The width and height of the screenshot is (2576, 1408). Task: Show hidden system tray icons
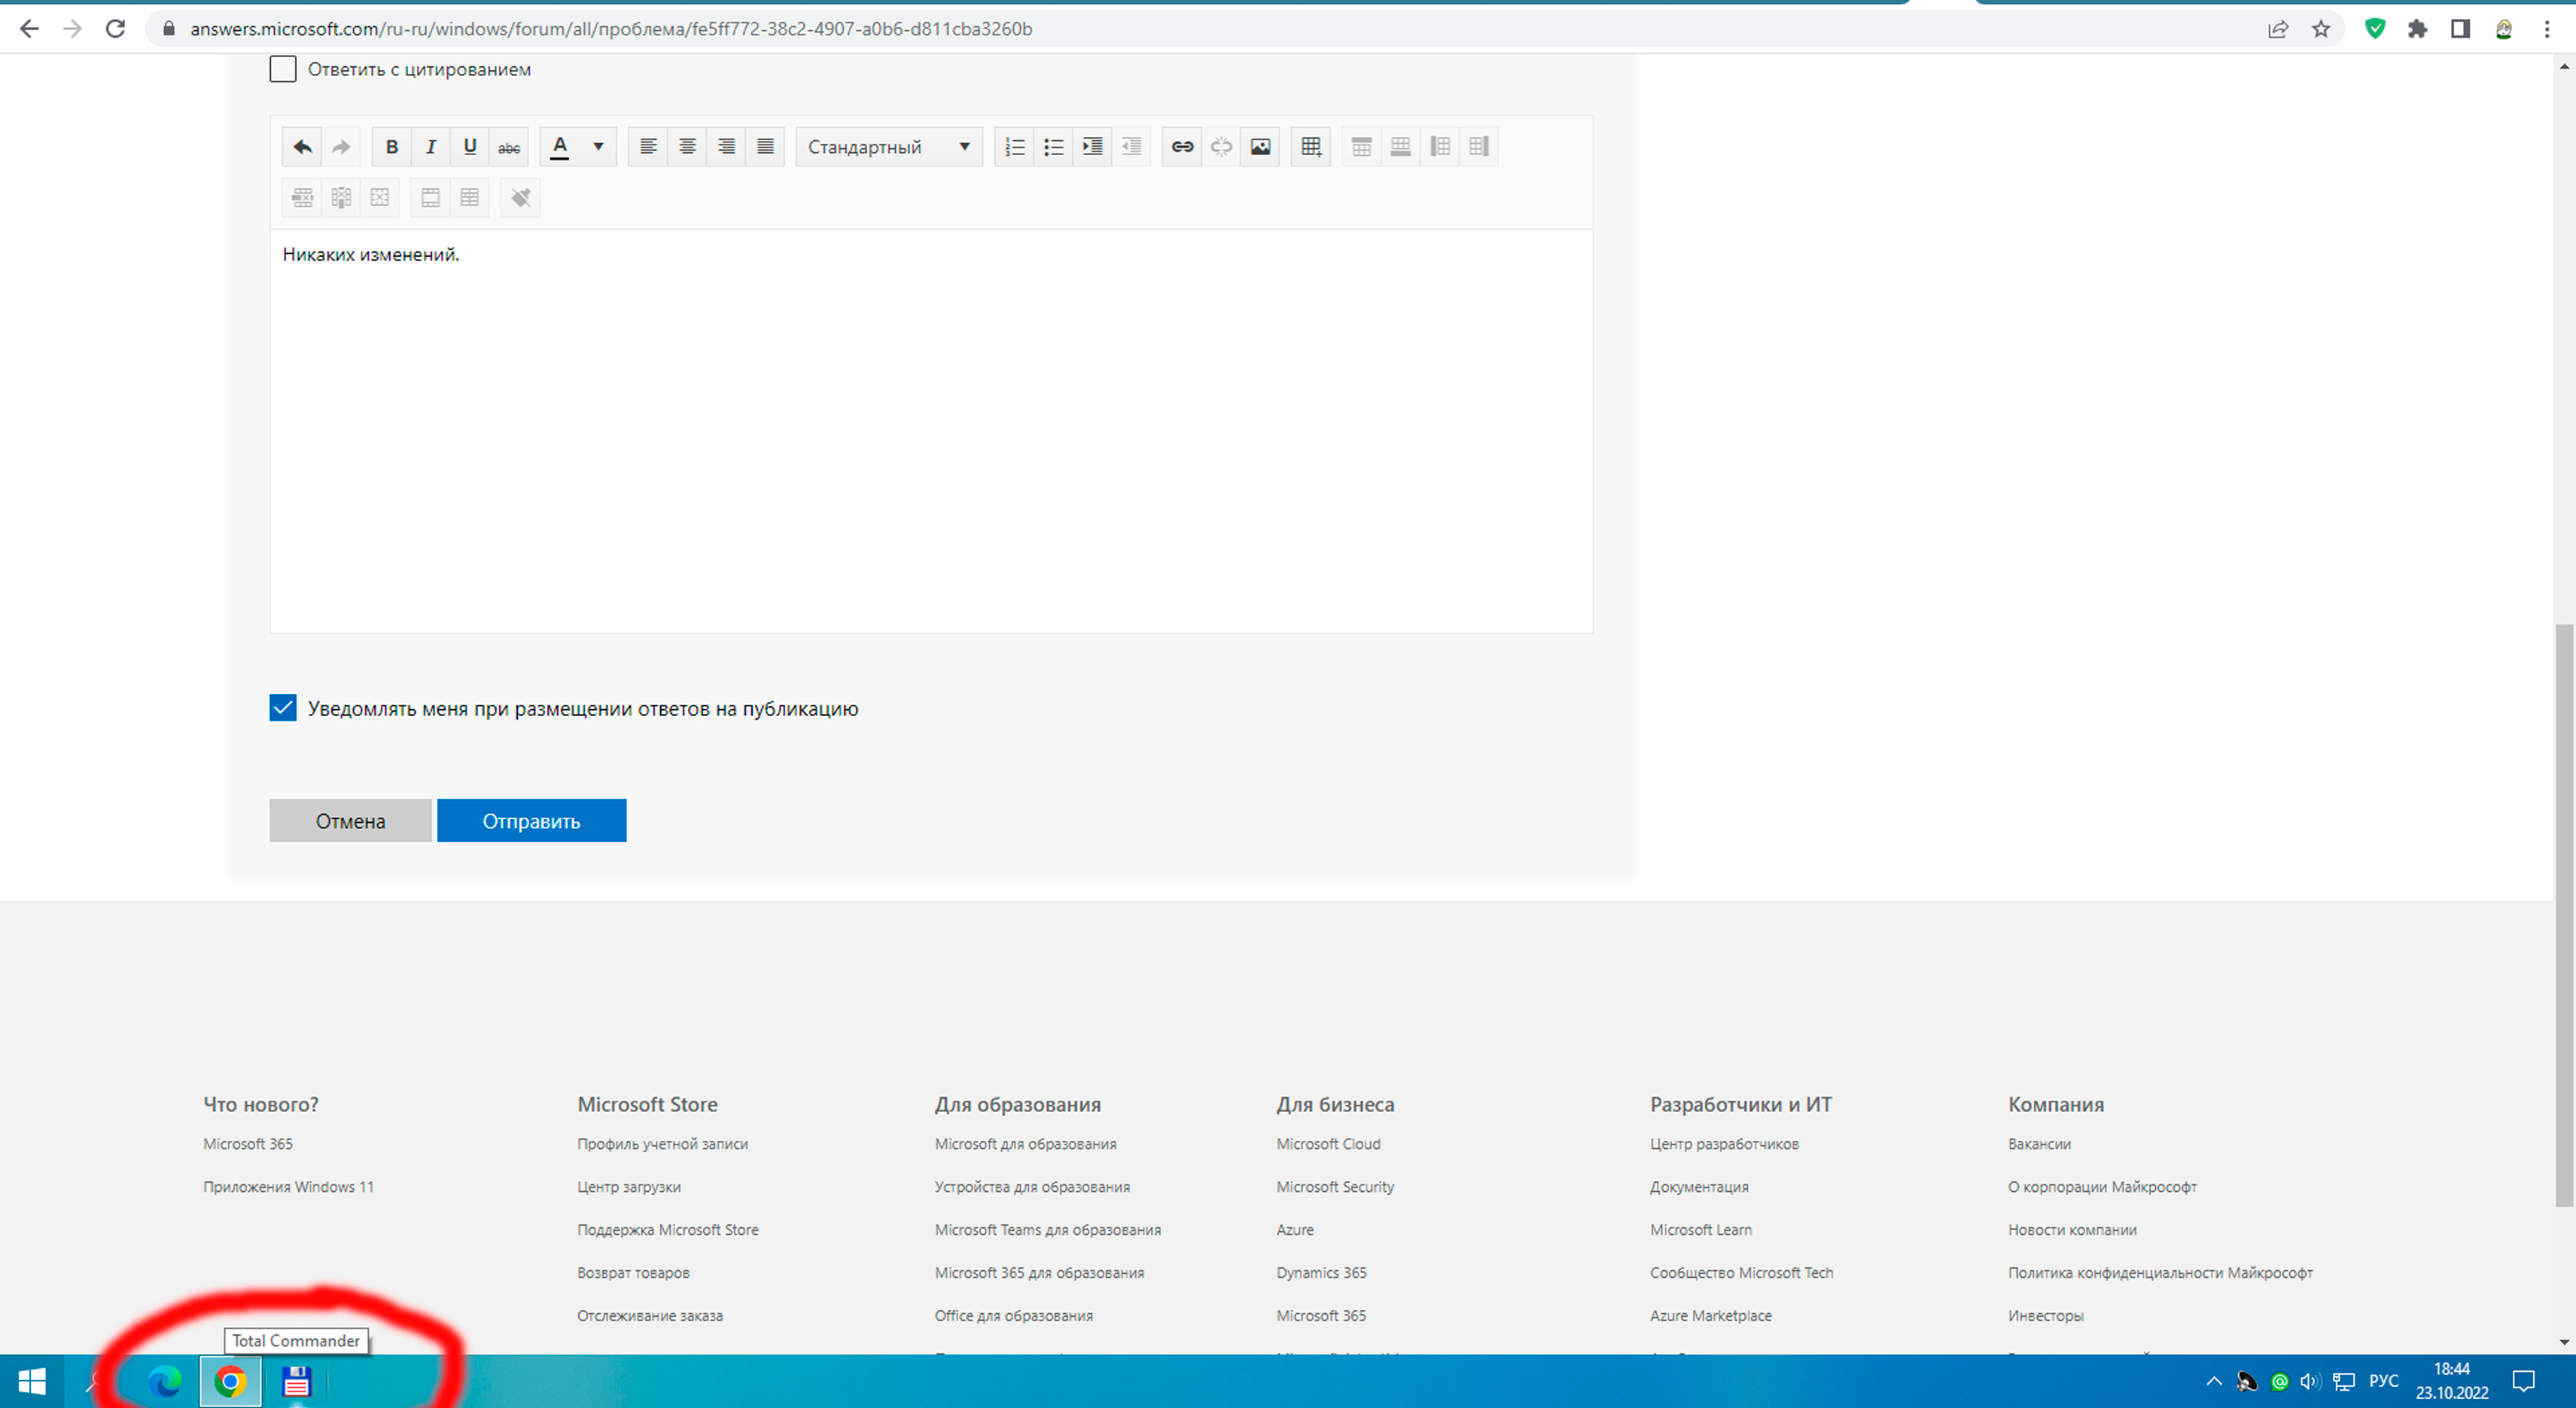tap(2214, 1382)
